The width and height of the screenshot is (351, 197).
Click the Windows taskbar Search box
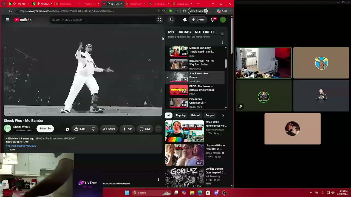152,193
